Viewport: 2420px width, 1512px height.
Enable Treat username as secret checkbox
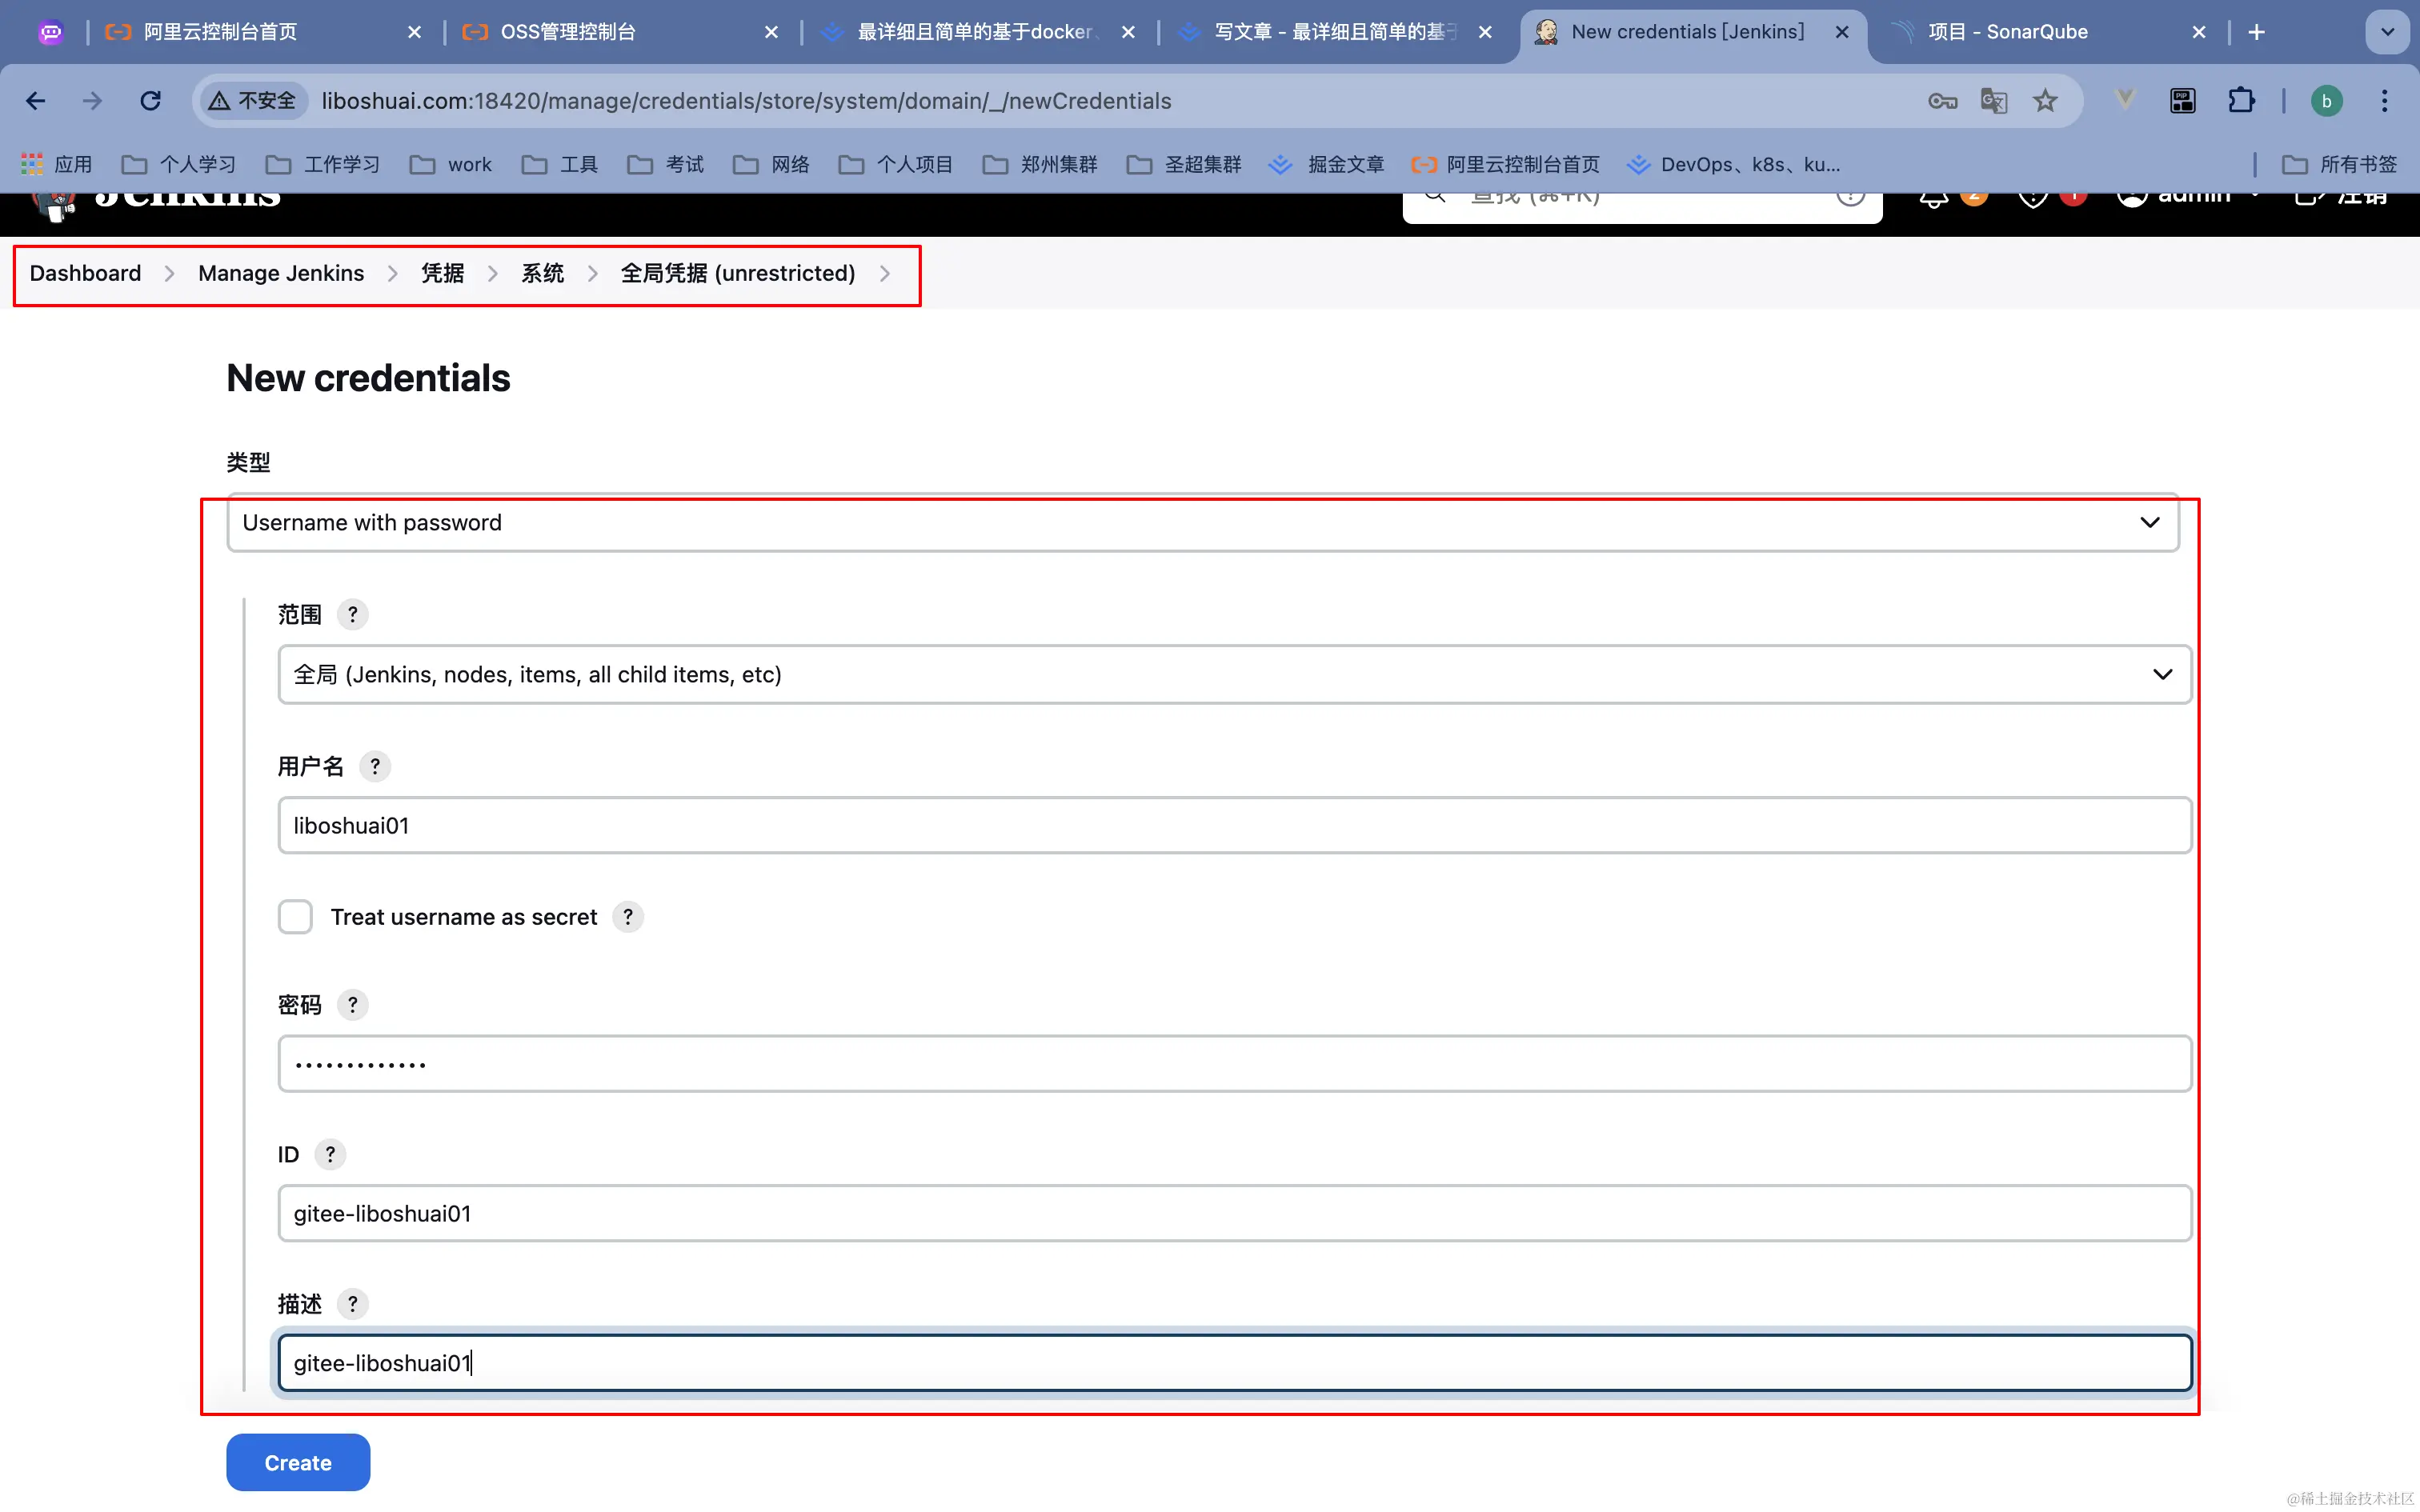click(x=296, y=916)
